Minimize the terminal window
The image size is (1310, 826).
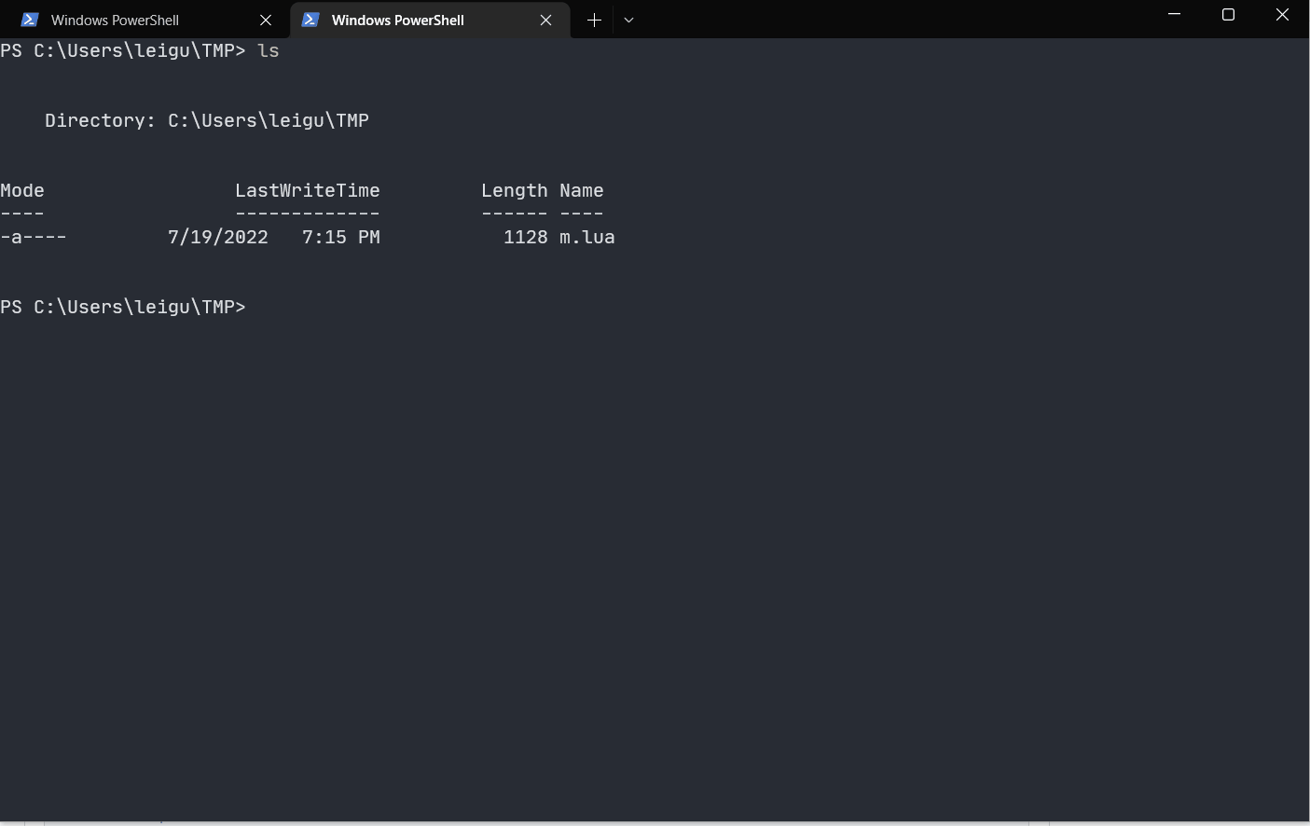(x=1175, y=14)
